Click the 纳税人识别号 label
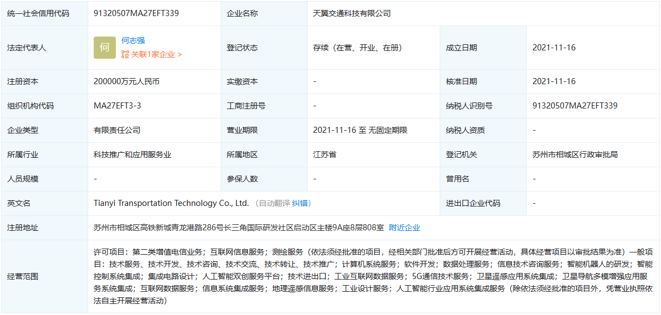The width and height of the screenshot is (661, 315). (469, 106)
